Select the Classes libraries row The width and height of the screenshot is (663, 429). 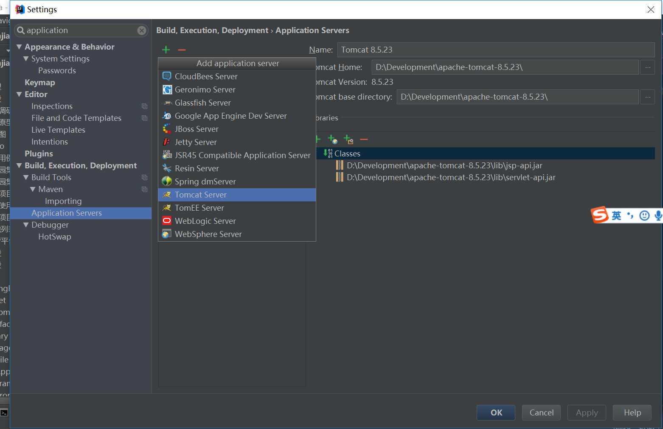click(485, 153)
